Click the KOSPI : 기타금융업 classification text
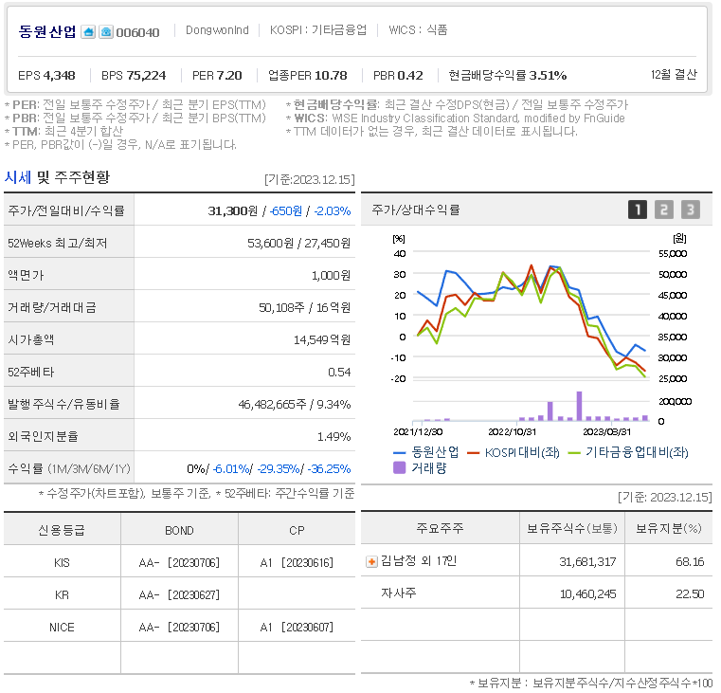Image resolution: width=721 pixels, height=693 pixels. tap(318, 30)
